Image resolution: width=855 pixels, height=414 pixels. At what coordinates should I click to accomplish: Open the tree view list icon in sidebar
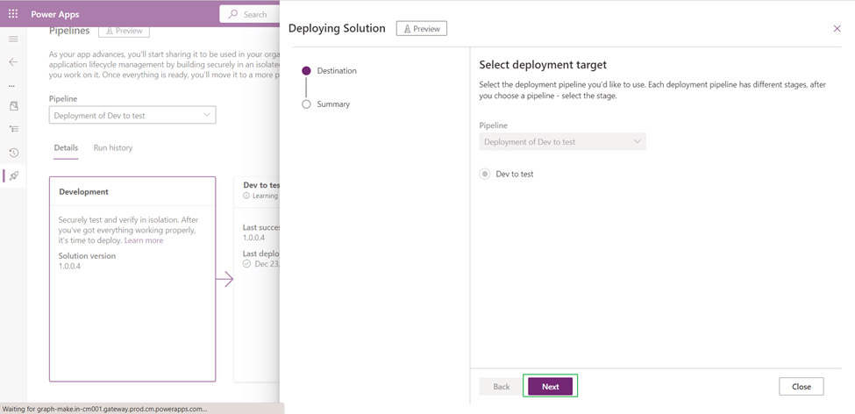(x=13, y=129)
